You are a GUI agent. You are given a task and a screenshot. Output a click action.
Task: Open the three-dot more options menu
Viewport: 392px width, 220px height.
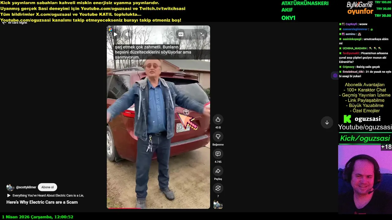click(191, 35)
